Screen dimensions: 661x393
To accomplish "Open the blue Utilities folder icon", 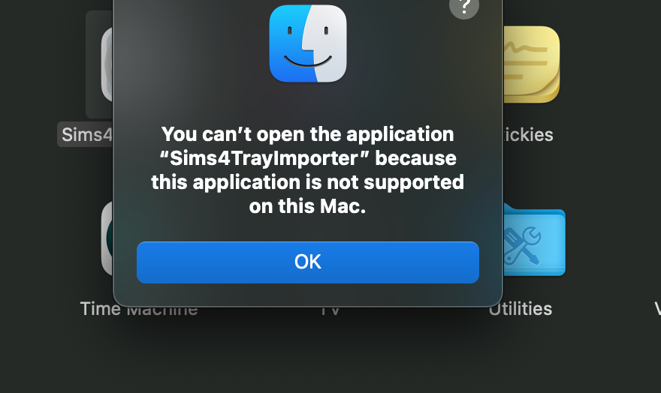I will pyautogui.click(x=534, y=240).
